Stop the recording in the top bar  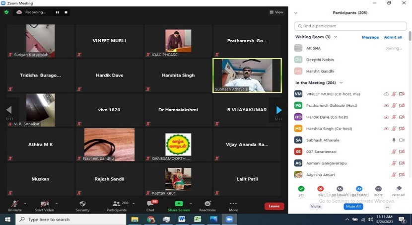[x=67, y=12]
